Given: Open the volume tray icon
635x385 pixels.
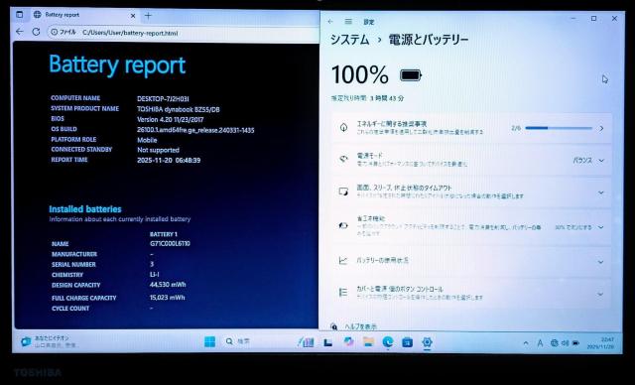Looking at the screenshot, I should coord(565,343).
